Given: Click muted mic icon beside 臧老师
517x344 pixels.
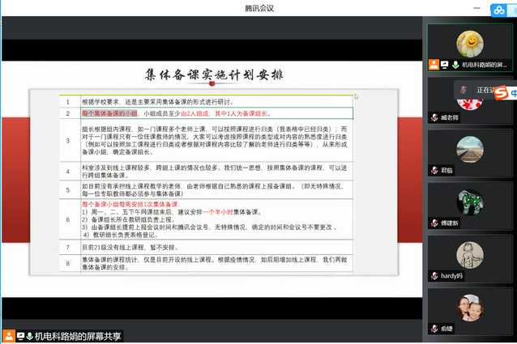Looking at the screenshot, I should pyautogui.click(x=434, y=117).
